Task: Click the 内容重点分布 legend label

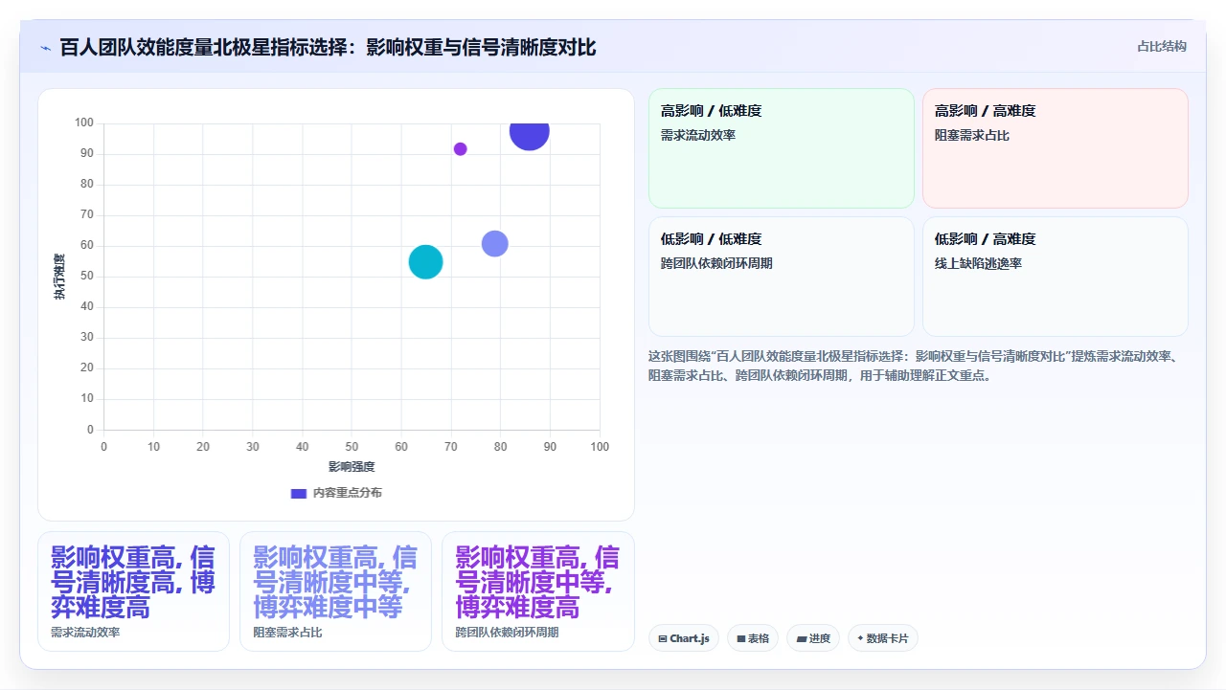Action: point(347,493)
